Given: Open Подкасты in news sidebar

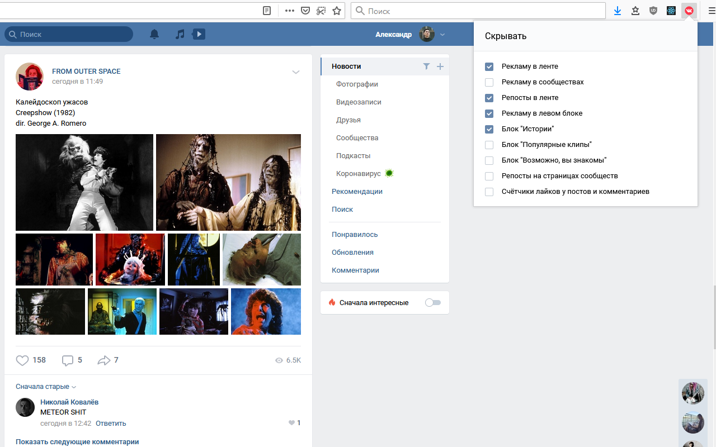Looking at the screenshot, I should click(354, 156).
